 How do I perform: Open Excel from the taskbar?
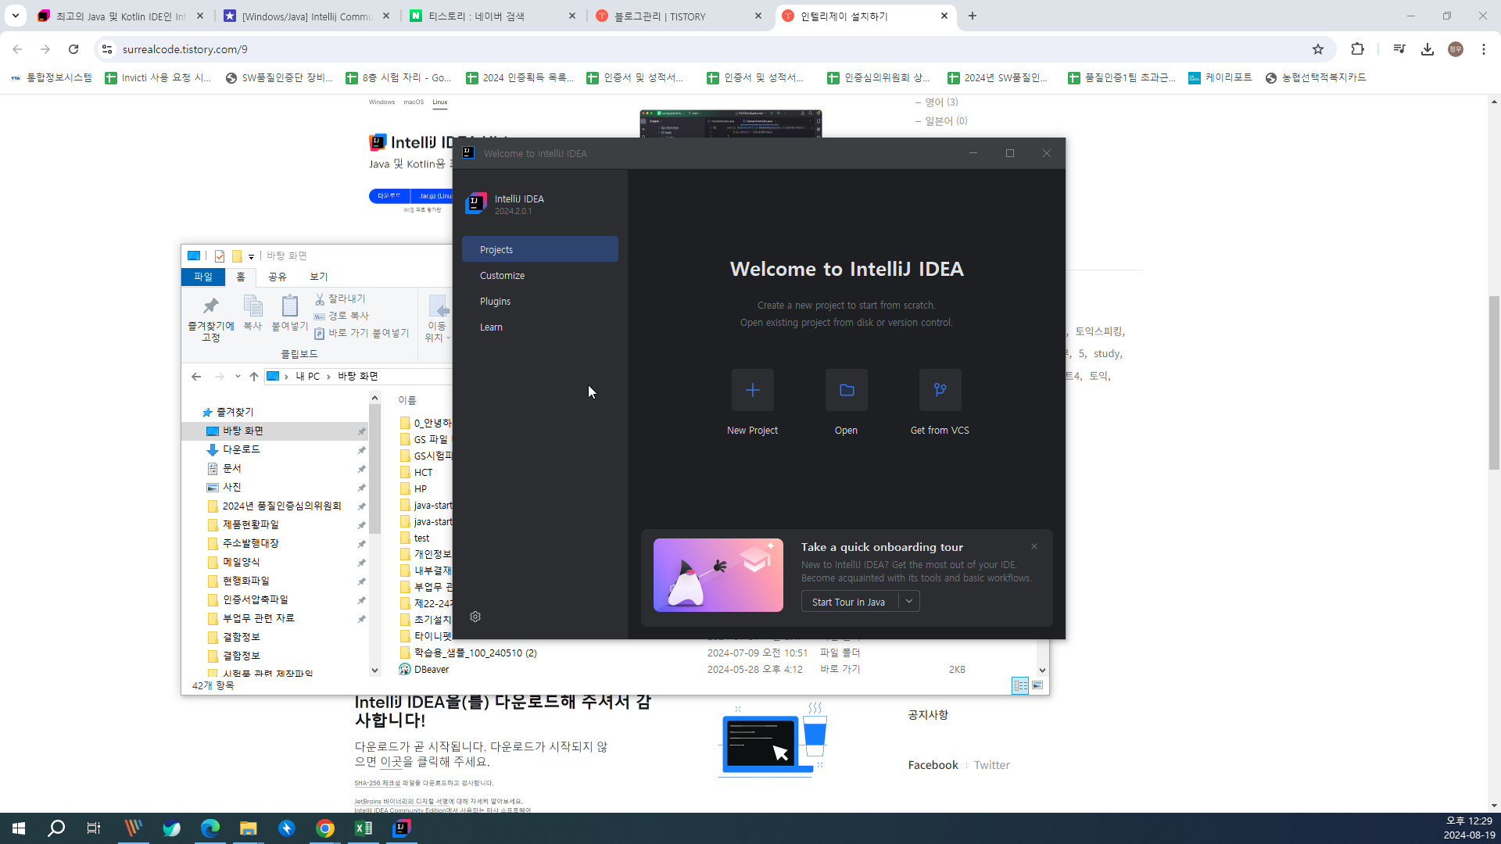click(364, 828)
